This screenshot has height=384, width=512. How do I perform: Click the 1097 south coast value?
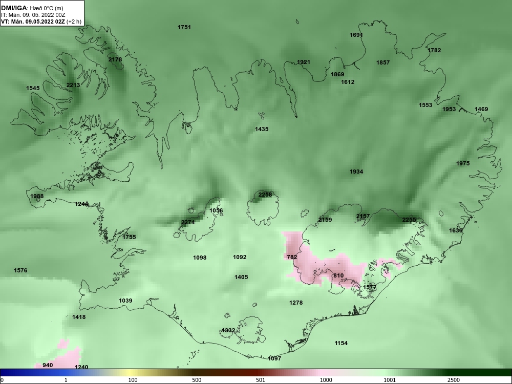(x=274, y=358)
